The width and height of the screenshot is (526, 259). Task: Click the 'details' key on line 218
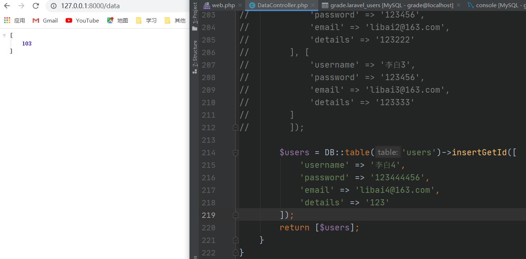tap(322, 202)
